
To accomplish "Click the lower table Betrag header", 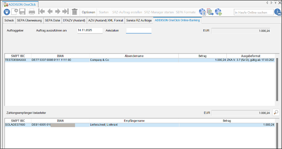I will click(227, 120).
